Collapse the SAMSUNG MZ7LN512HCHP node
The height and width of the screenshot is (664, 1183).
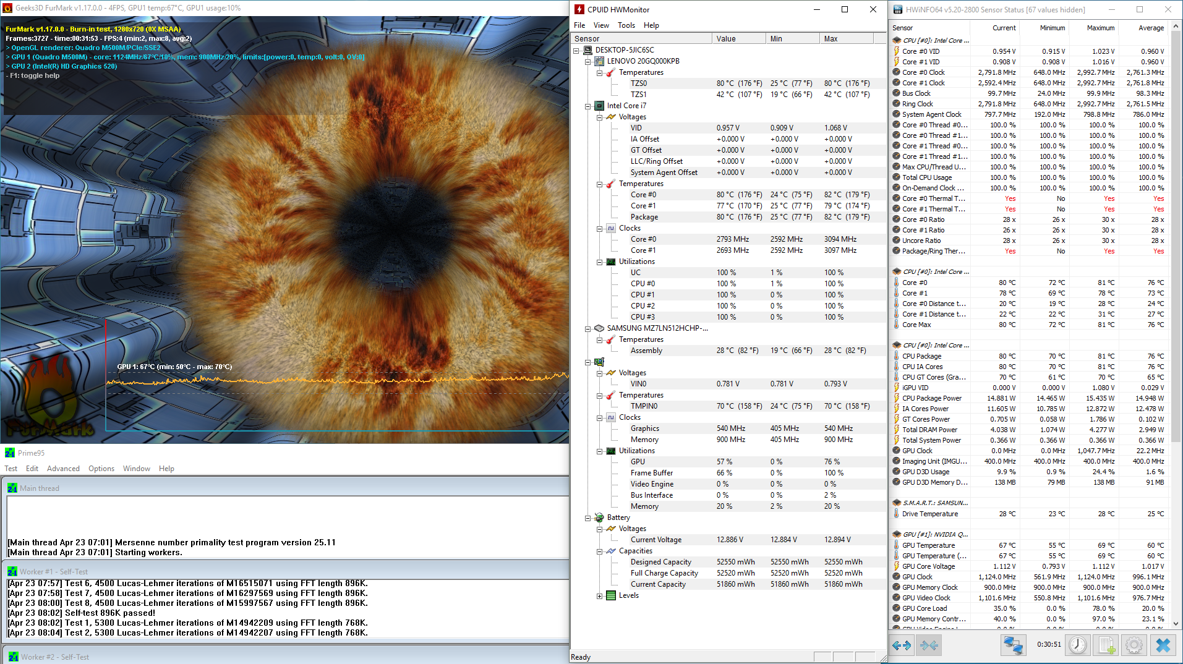(x=588, y=329)
